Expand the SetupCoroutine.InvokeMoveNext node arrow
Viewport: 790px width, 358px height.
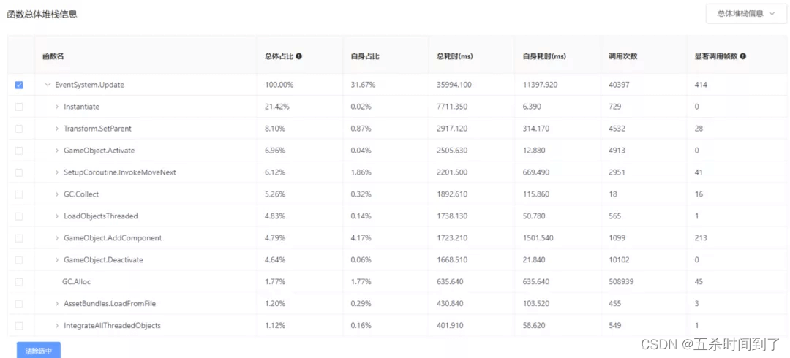57,172
